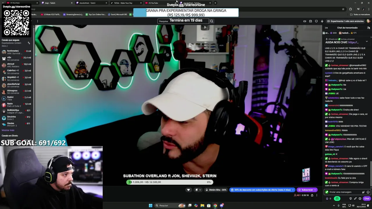Click the Get Bits diamond icon in header
Viewport: 372px width, 209px height.
pos(322,21)
